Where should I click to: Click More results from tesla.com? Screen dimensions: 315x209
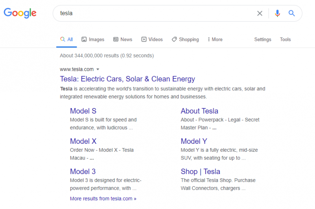tap(103, 198)
